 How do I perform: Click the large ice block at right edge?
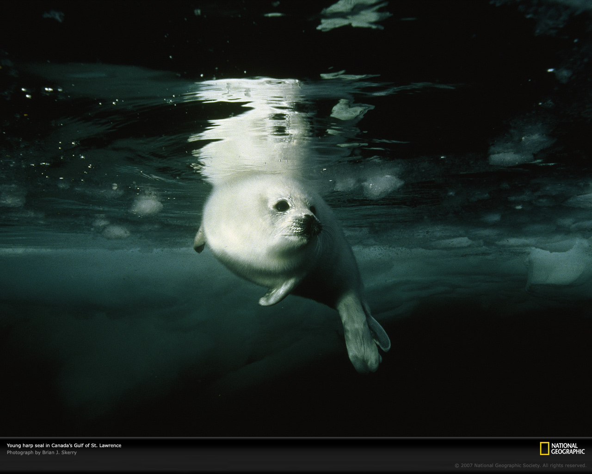[560, 264]
